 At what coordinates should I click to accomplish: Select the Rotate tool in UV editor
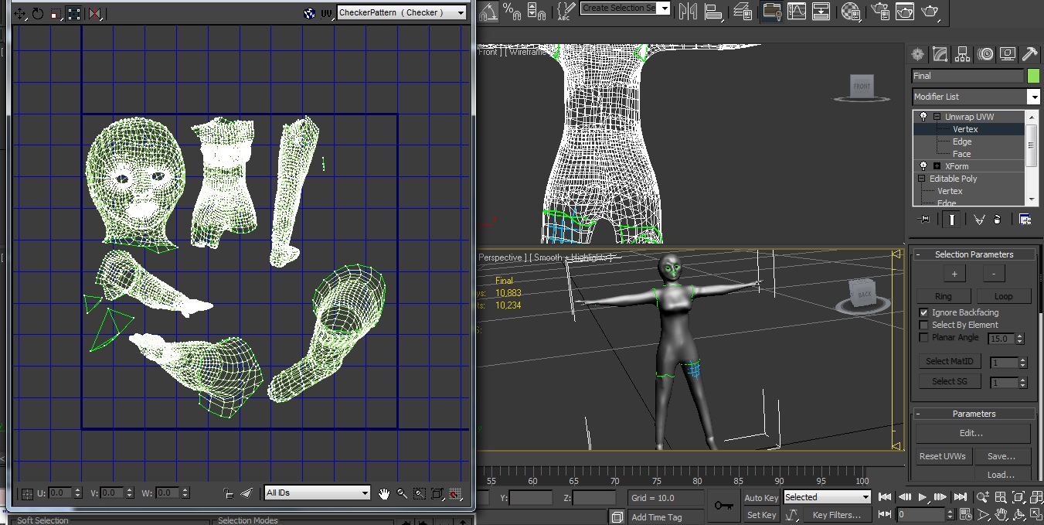point(38,13)
